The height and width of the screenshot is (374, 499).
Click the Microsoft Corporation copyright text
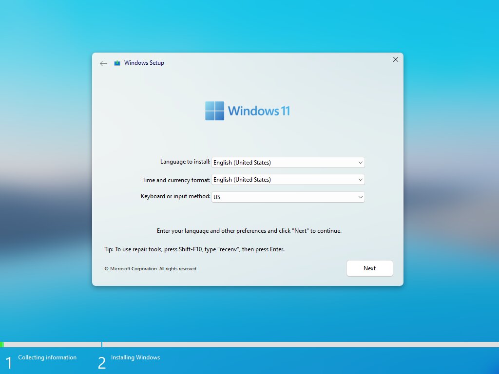tap(151, 269)
